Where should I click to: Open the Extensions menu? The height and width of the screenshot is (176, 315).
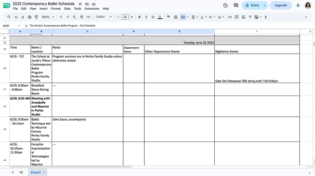coord(92,9)
